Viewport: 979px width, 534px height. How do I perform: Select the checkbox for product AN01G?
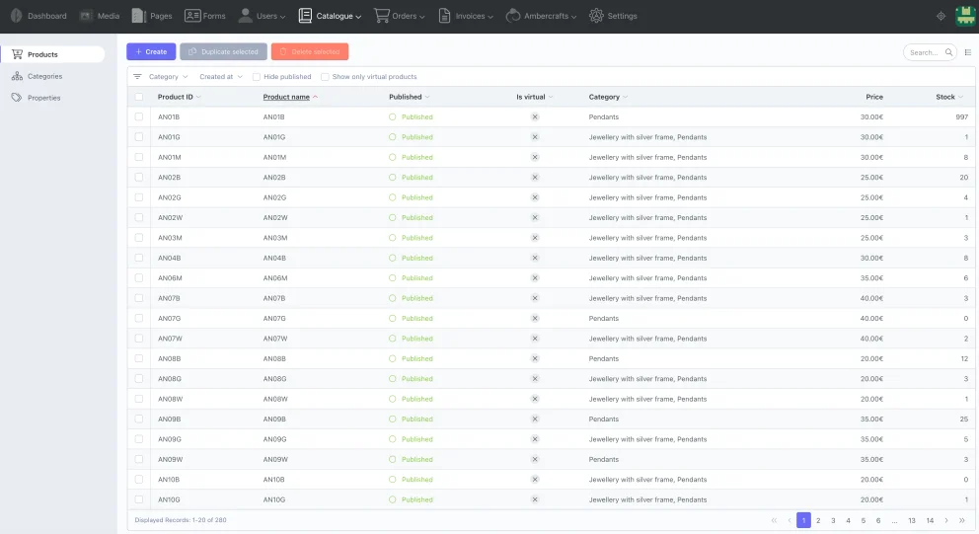138,137
